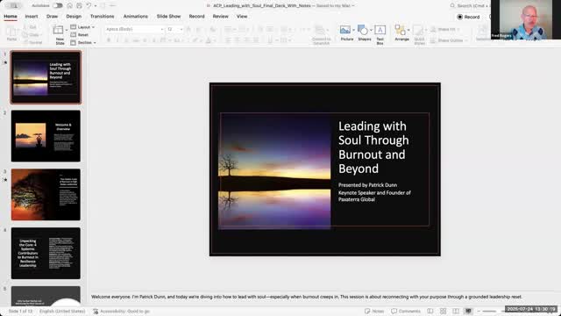Select slide 4 Unpacking the Core thumbnail
Image resolution: width=561 pixels, height=316 pixels.
(x=46, y=253)
